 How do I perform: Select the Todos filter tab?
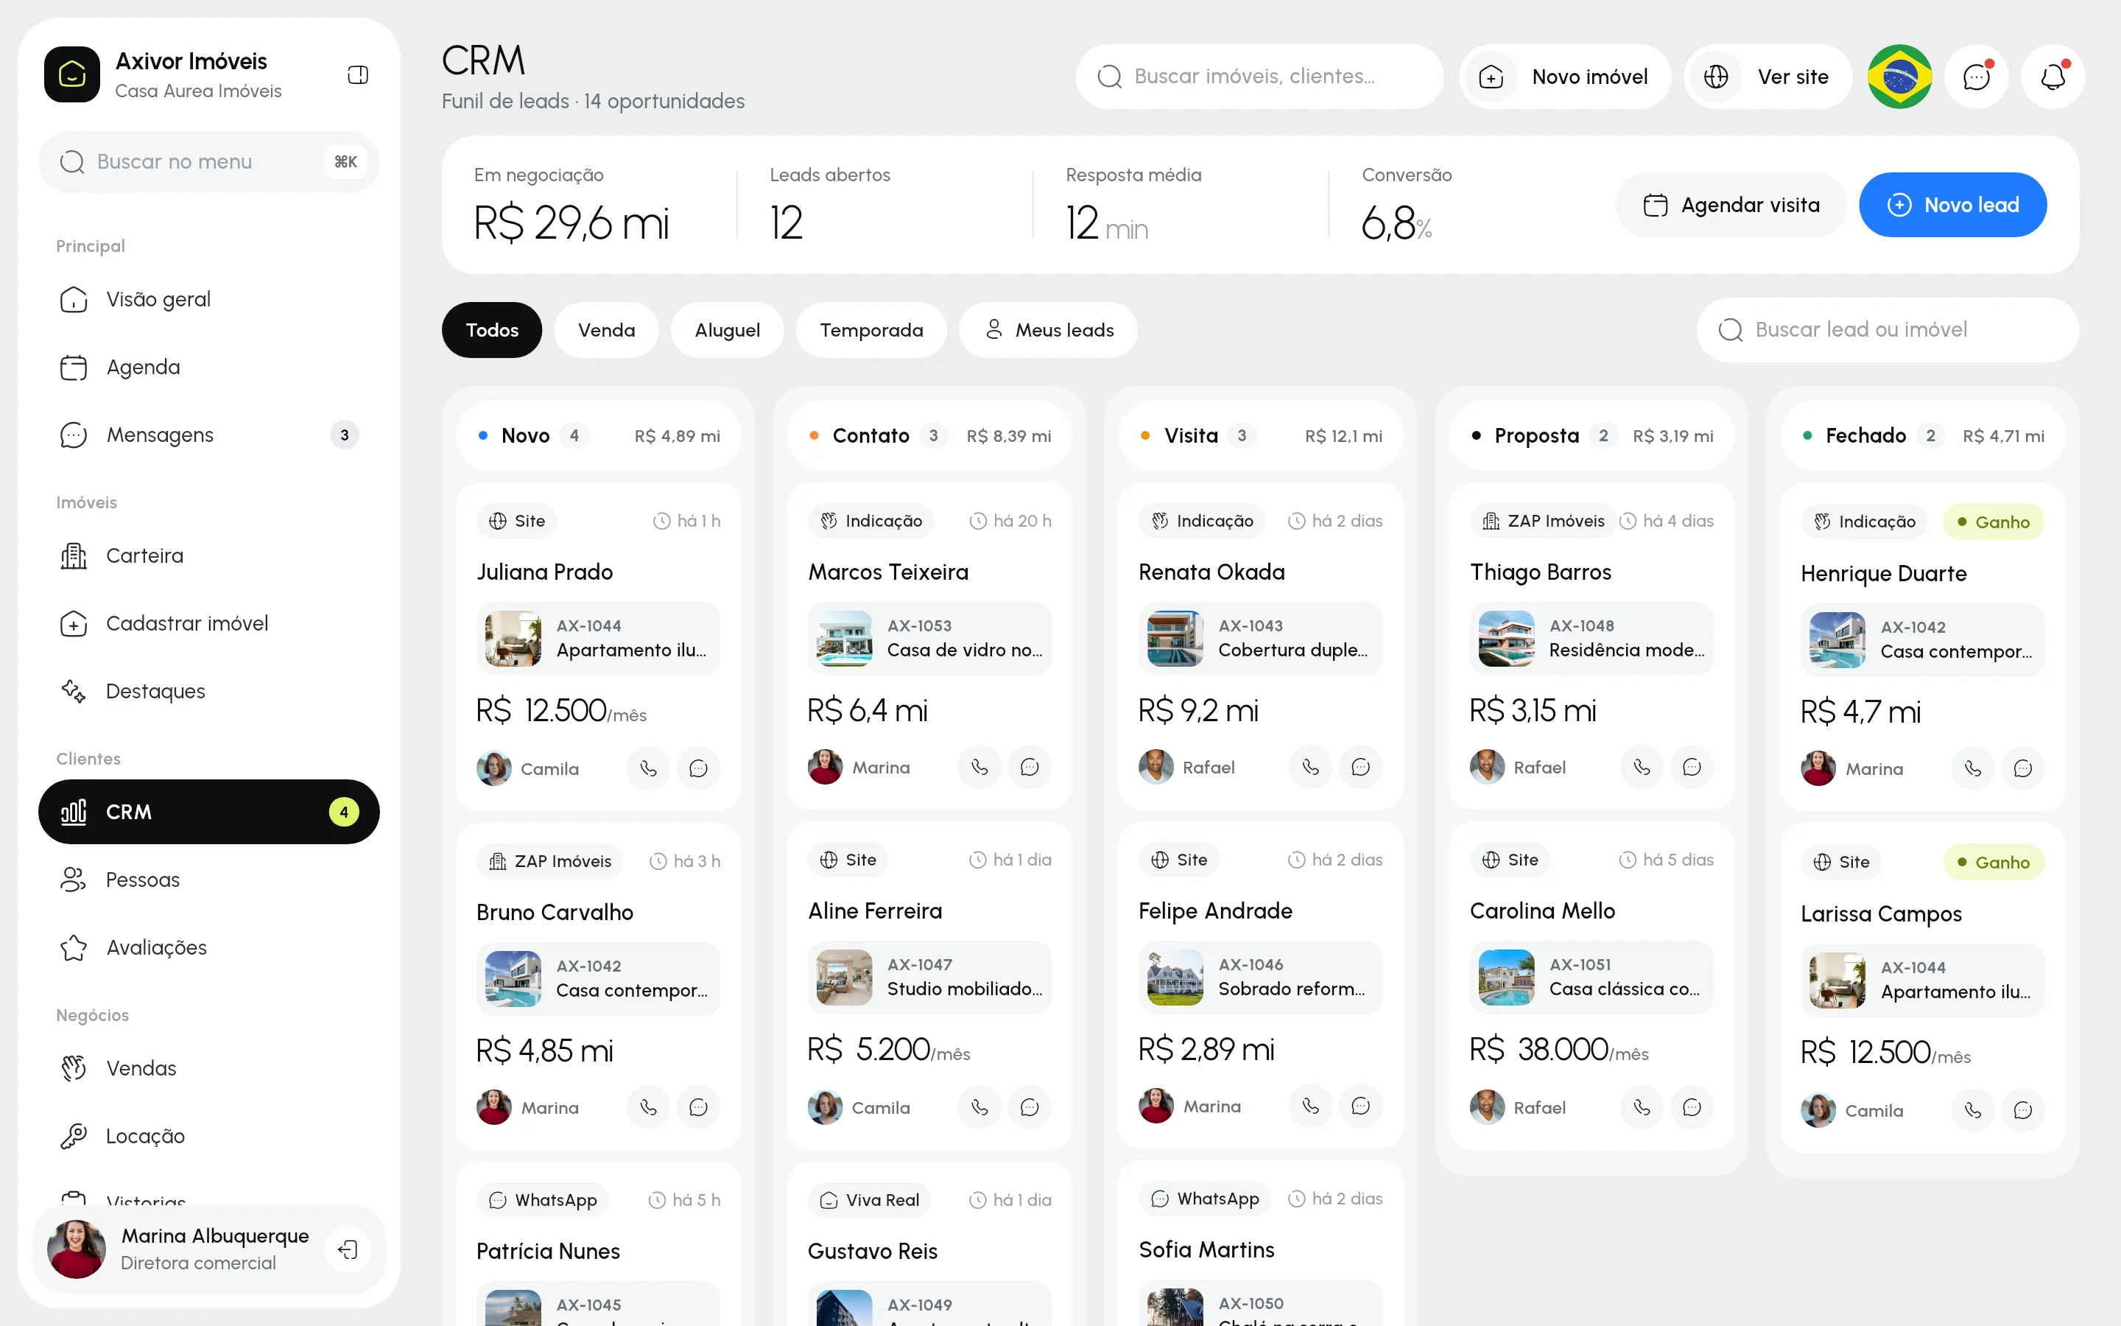click(492, 330)
